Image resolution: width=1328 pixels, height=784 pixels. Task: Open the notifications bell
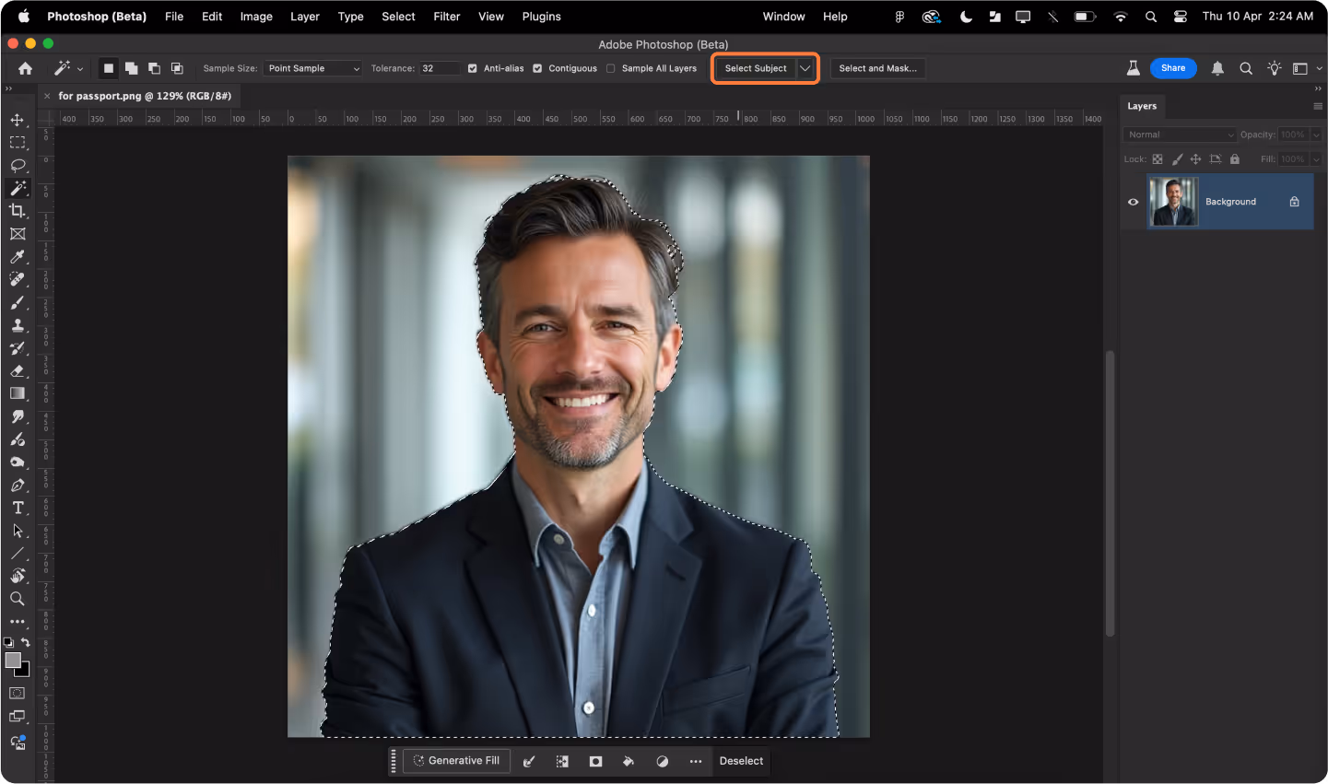click(x=1217, y=68)
